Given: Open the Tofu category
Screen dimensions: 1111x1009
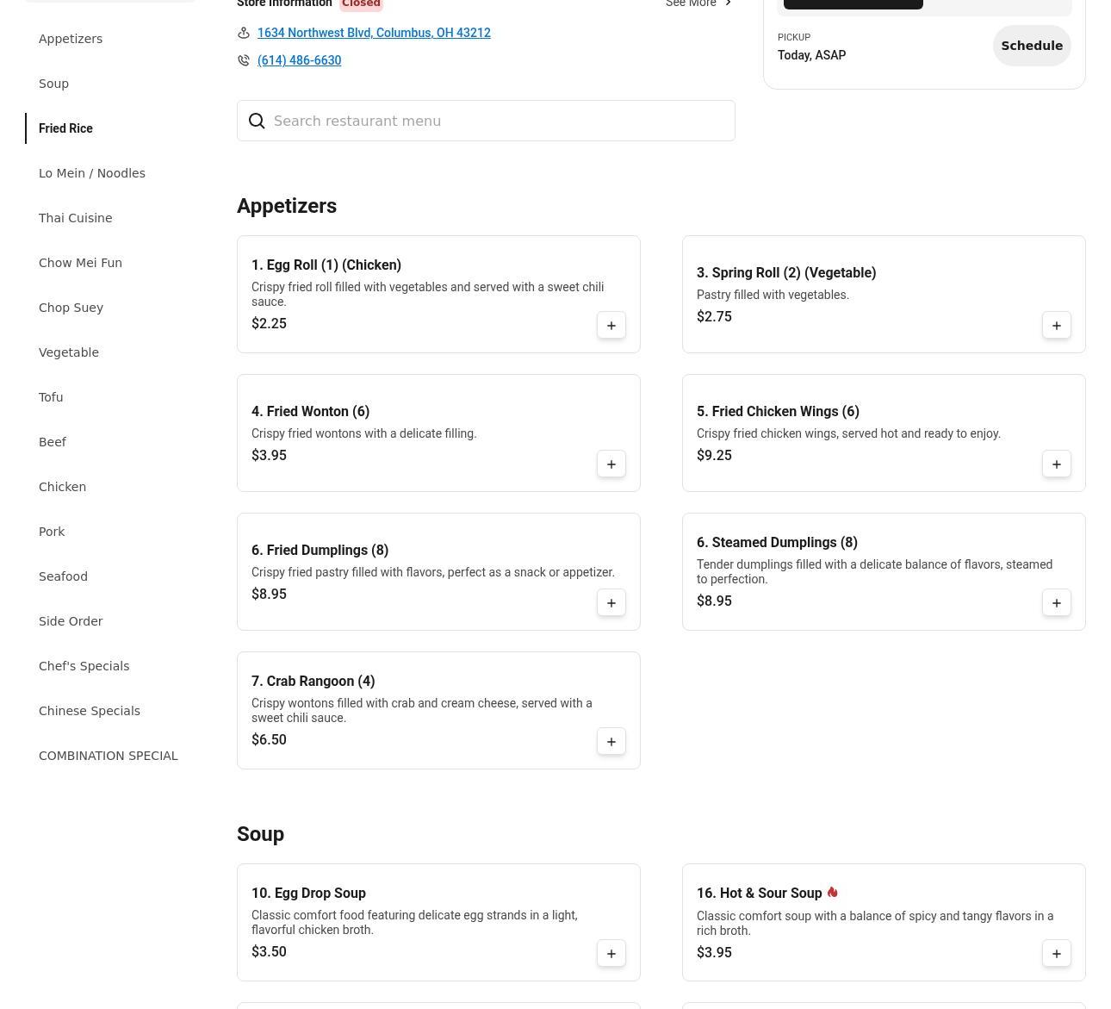Looking at the screenshot, I should pyautogui.click(x=51, y=397).
